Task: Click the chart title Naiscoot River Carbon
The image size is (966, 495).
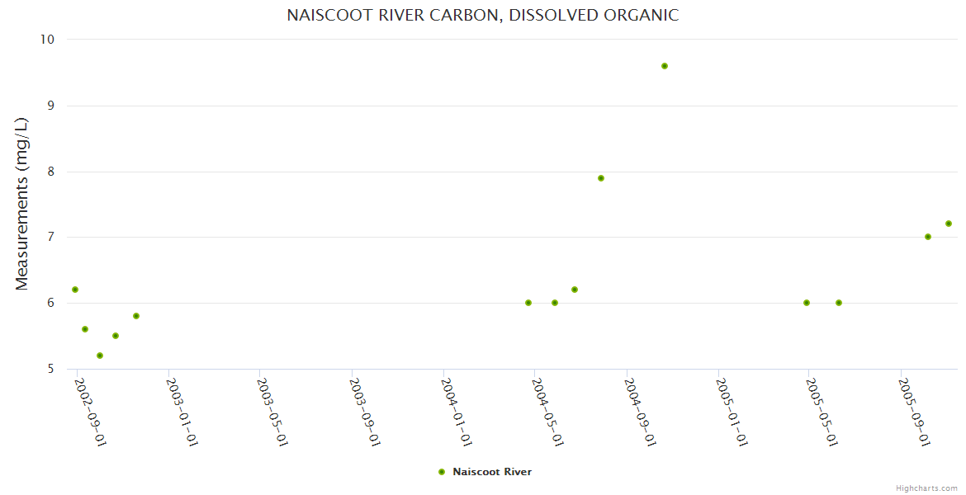Action: tap(483, 15)
